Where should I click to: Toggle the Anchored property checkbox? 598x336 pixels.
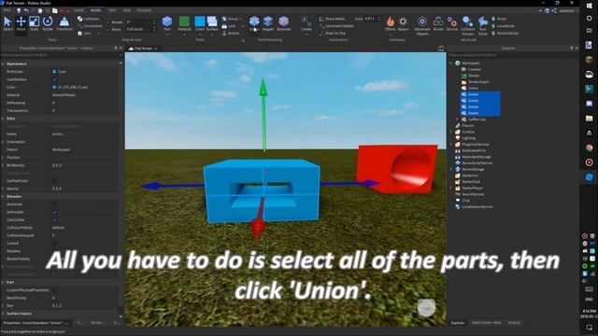coord(54,204)
